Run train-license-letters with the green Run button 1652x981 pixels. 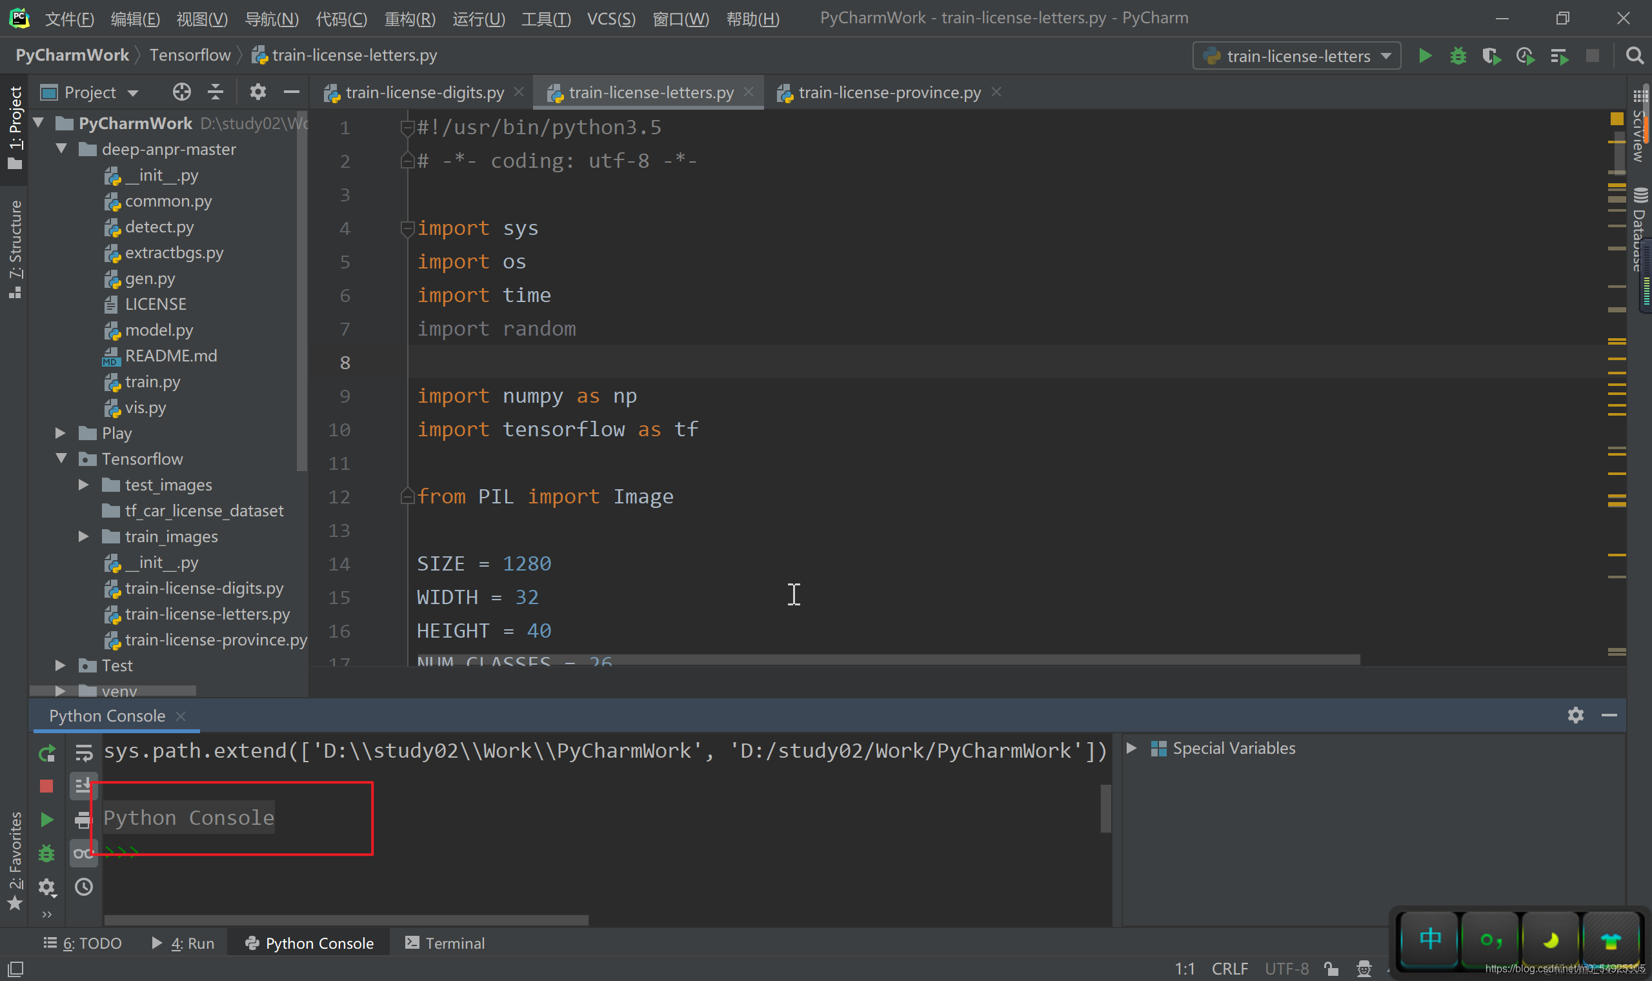point(1425,56)
